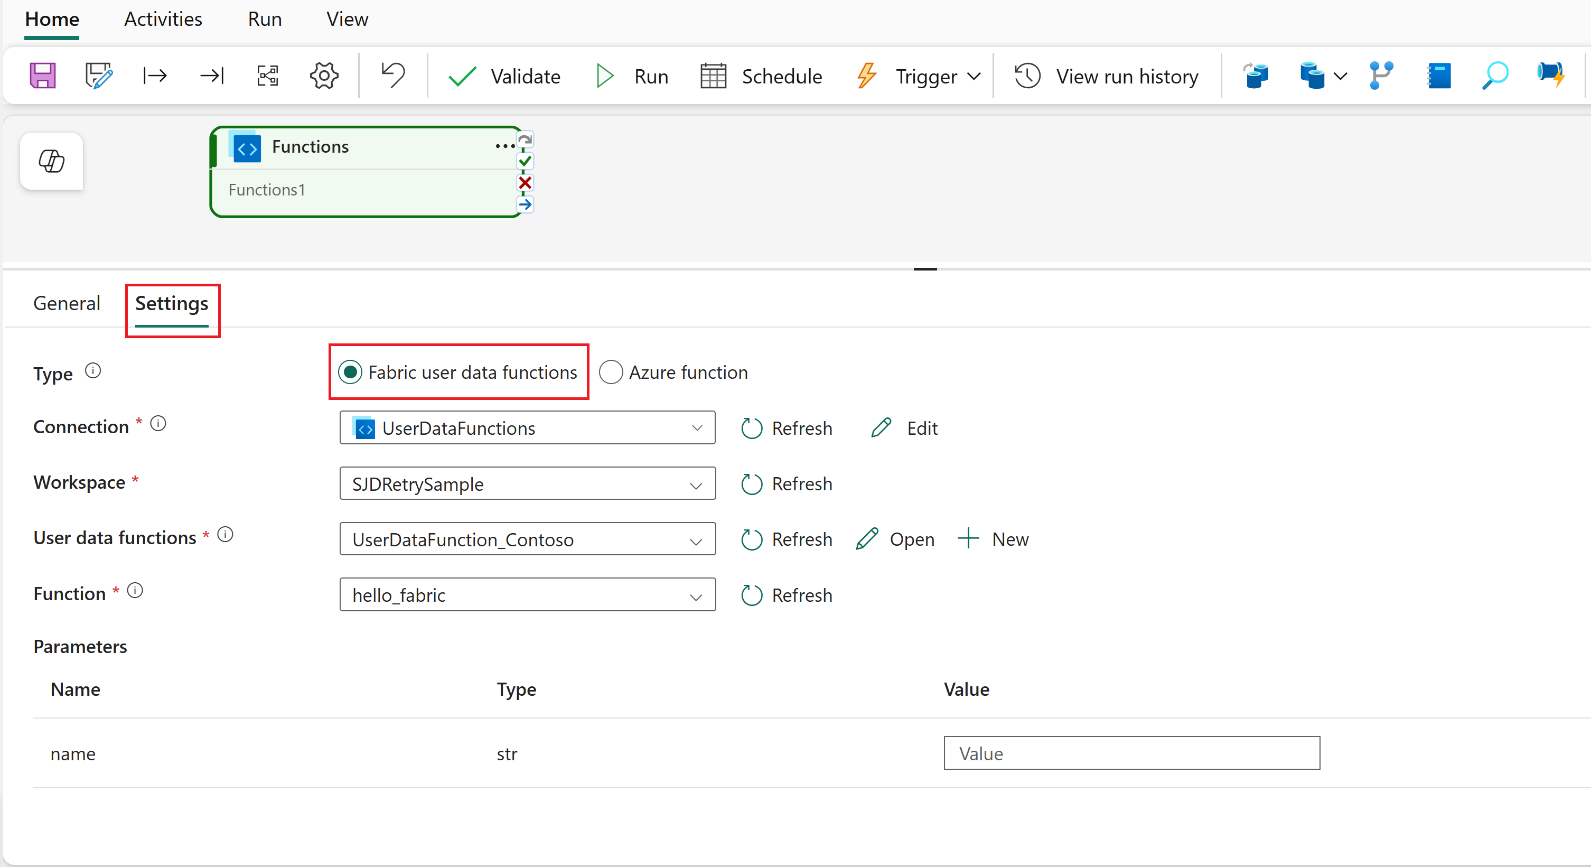Open the General tab
Screen dimensions: 1591x867
67,303
